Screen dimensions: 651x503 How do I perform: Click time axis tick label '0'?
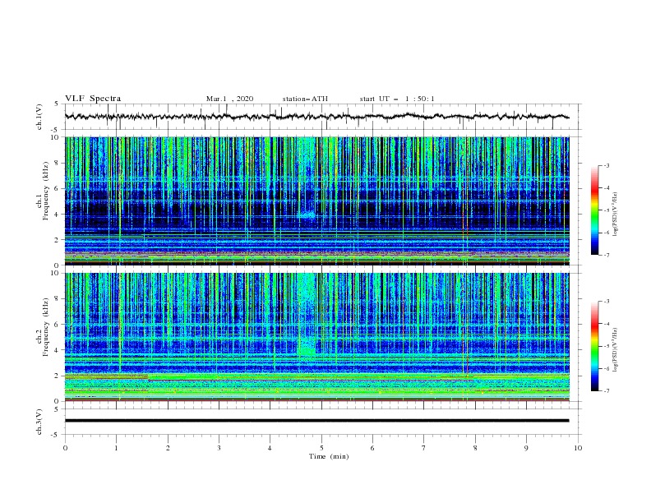click(x=65, y=448)
